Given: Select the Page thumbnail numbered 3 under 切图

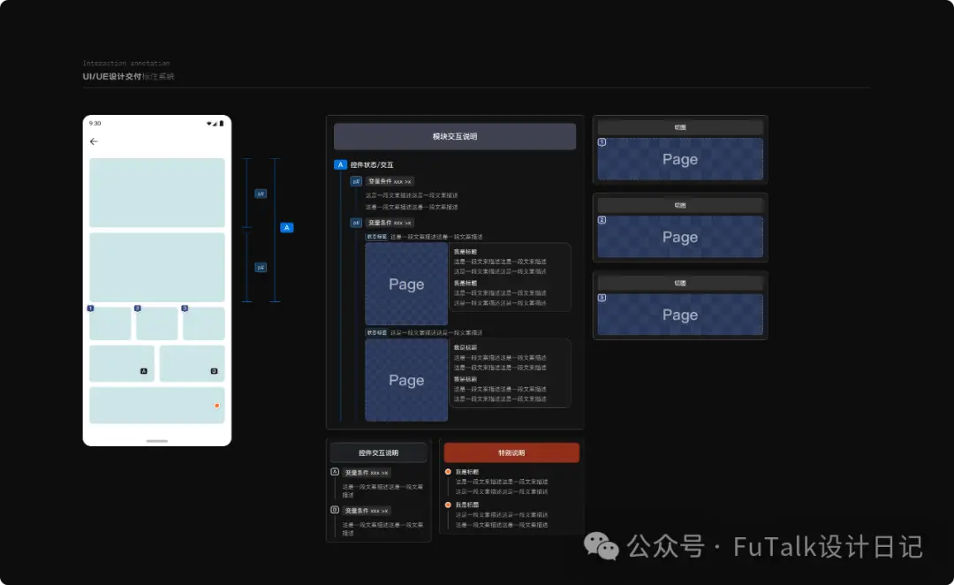Looking at the screenshot, I should click(680, 315).
